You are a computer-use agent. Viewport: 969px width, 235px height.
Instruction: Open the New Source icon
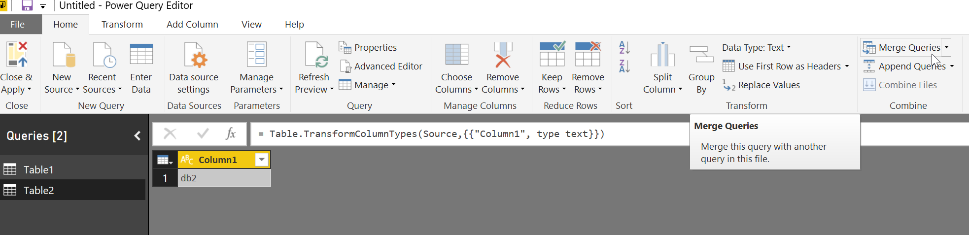pyautogui.click(x=63, y=54)
